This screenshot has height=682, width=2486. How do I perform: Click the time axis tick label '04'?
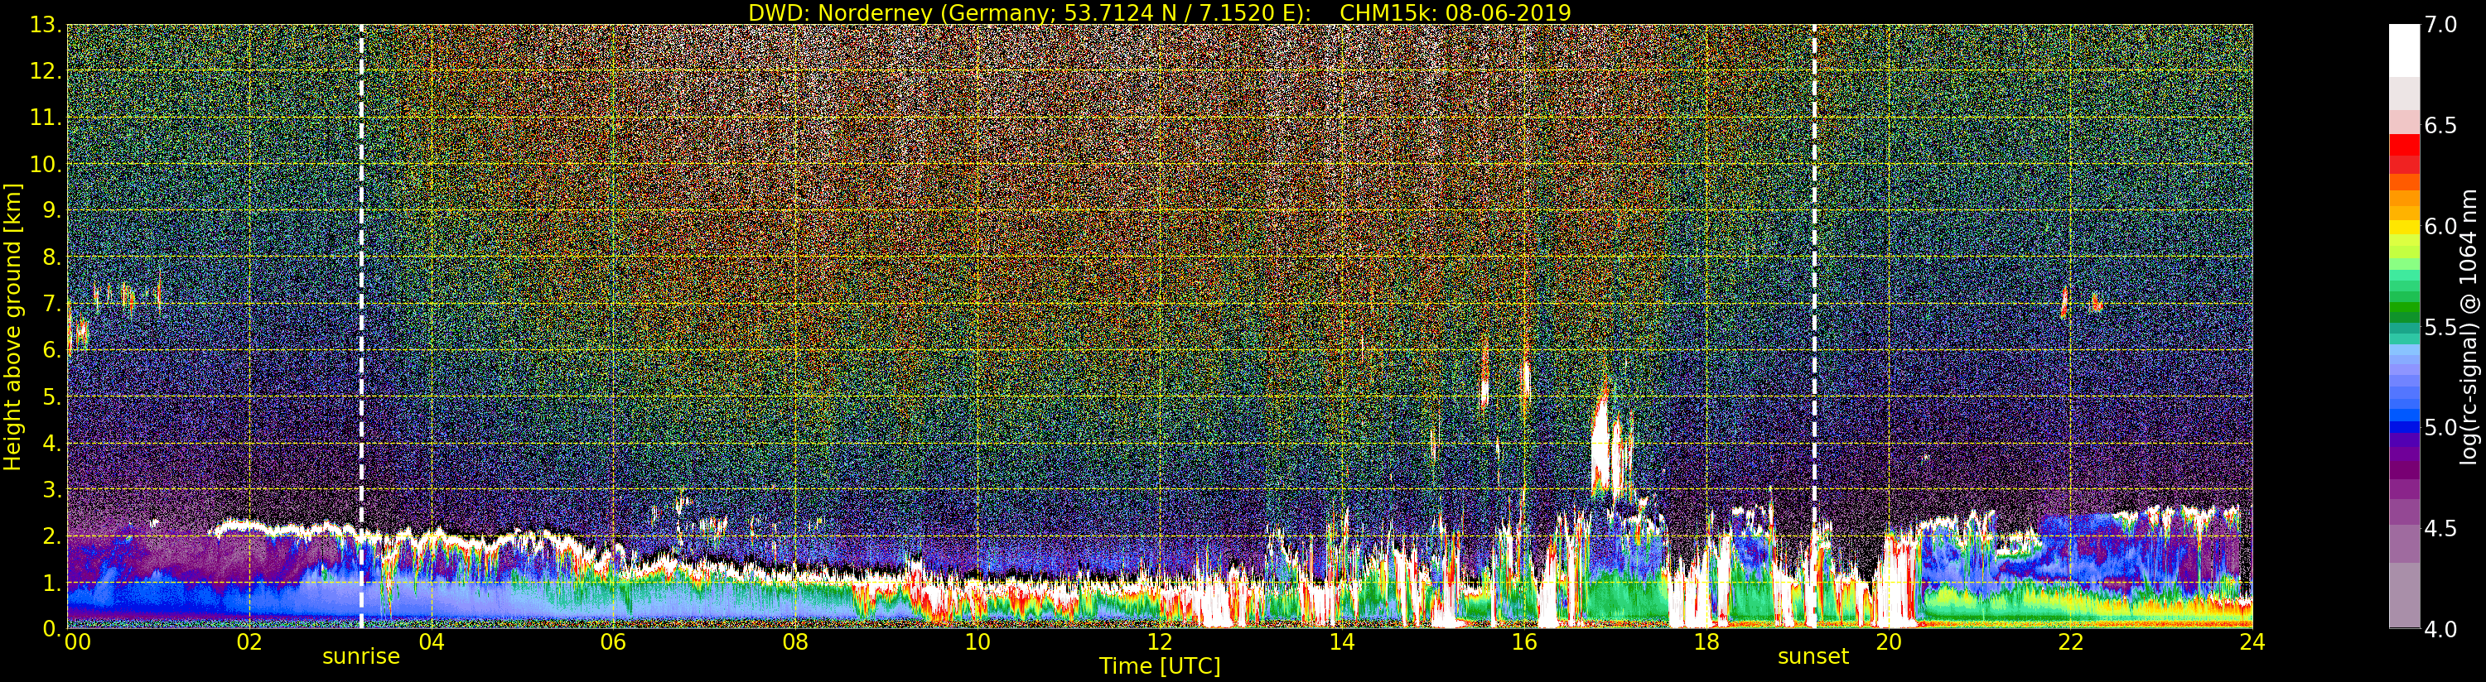432,642
